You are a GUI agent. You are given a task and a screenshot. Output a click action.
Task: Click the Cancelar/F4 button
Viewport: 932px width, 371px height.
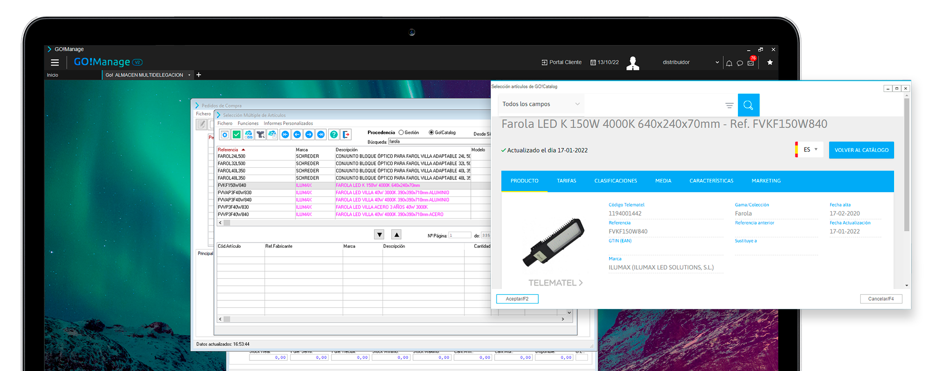point(881,299)
